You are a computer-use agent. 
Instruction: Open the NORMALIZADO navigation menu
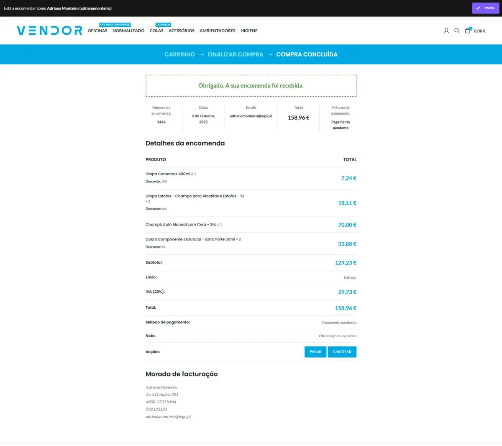click(x=128, y=31)
